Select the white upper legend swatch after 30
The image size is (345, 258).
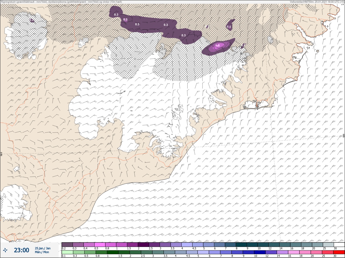pos(340,245)
